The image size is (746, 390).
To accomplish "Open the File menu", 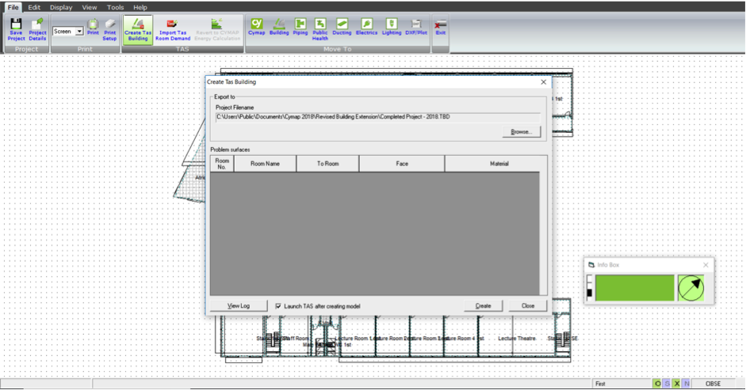I will tap(13, 7).
